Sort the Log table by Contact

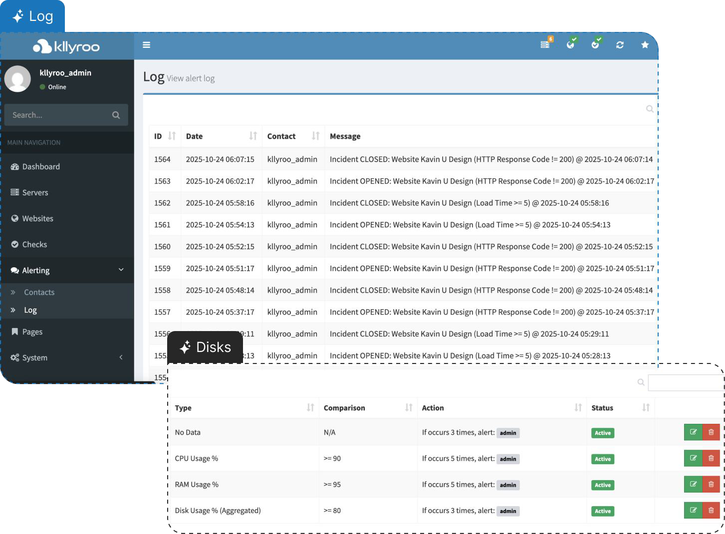(x=315, y=136)
